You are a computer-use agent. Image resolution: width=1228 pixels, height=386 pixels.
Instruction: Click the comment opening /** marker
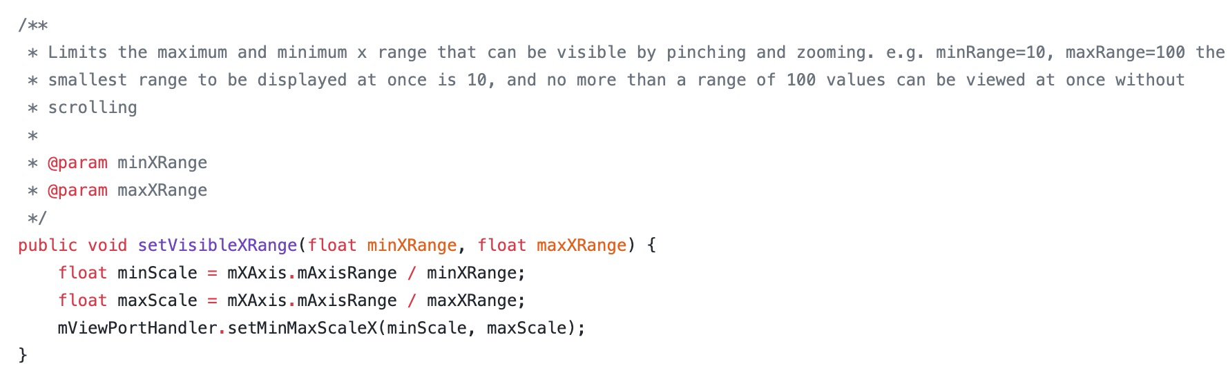click(x=33, y=26)
